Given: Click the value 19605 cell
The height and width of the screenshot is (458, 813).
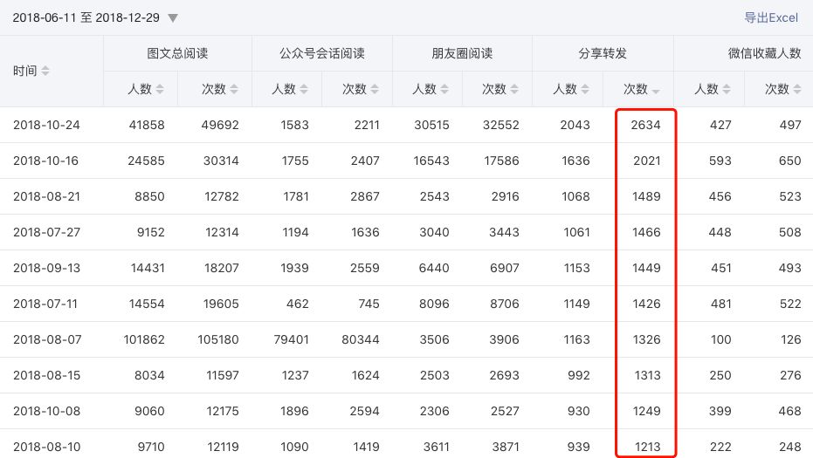Looking at the screenshot, I should tap(221, 304).
